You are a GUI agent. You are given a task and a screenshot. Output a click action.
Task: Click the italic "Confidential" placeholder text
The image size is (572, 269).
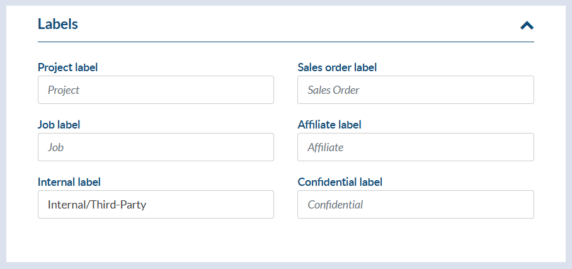pos(335,205)
